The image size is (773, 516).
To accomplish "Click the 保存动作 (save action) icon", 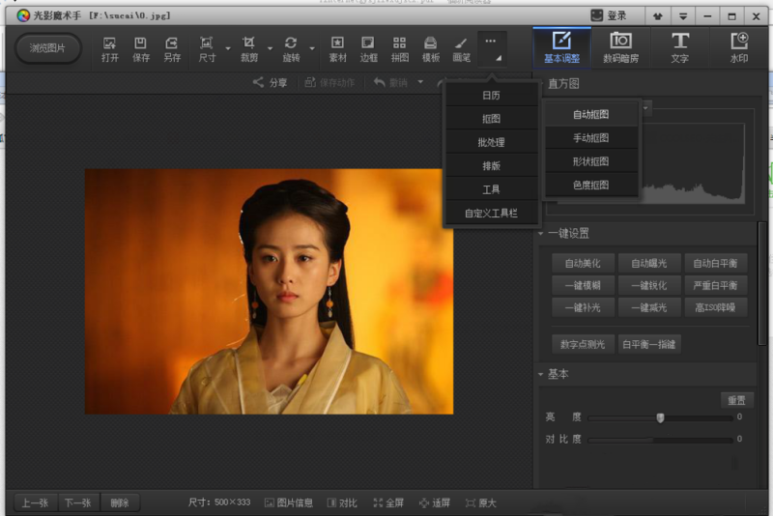I will coord(309,82).
